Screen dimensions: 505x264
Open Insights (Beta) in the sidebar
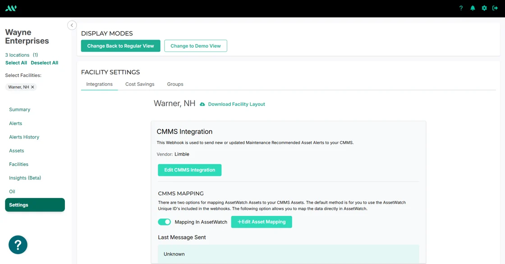[25, 178]
